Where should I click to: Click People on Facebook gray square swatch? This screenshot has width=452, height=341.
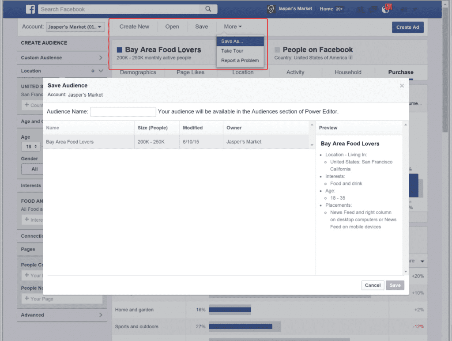(x=277, y=50)
